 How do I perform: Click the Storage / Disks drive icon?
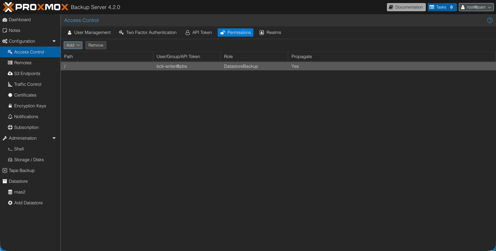coord(10,160)
